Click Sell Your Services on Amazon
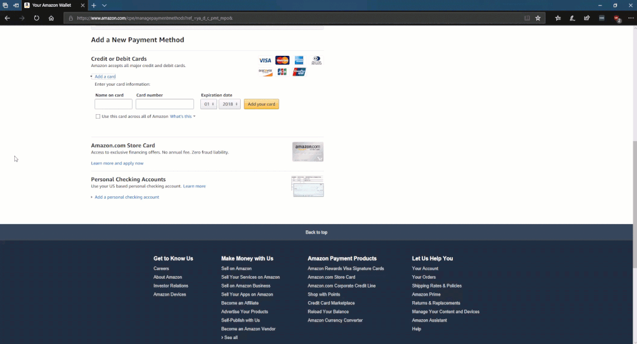637x344 pixels. [250, 277]
